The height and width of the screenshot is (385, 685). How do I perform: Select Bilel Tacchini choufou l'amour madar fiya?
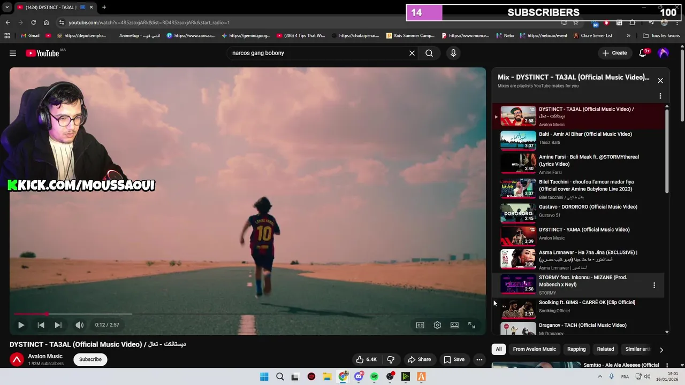coord(578,189)
